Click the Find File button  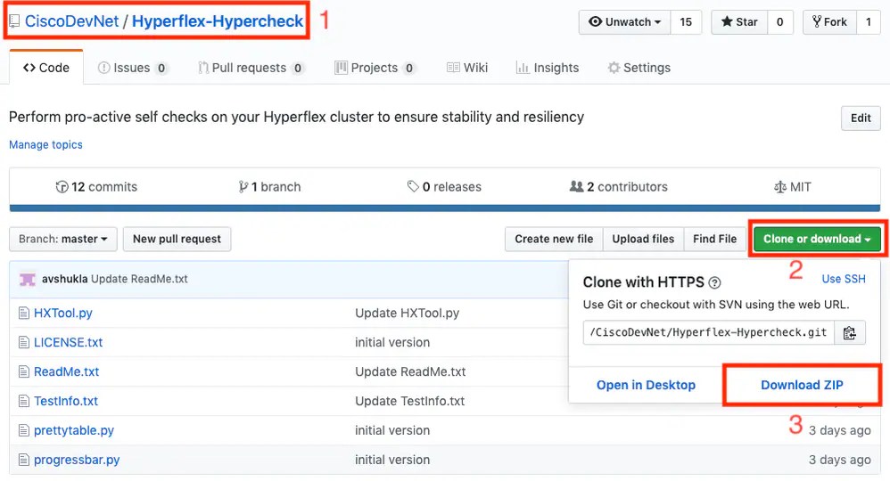click(714, 240)
